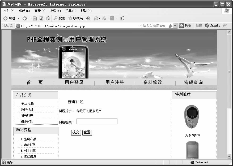The width and height of the screenshot is (233, 166).
Task: Click the page icon in address bar
Action: click(18, 26)
